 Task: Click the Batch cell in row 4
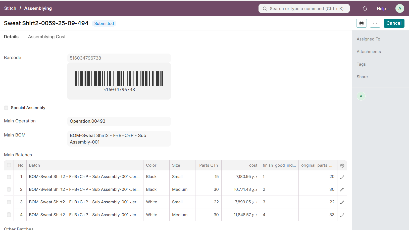pos(85,215)
